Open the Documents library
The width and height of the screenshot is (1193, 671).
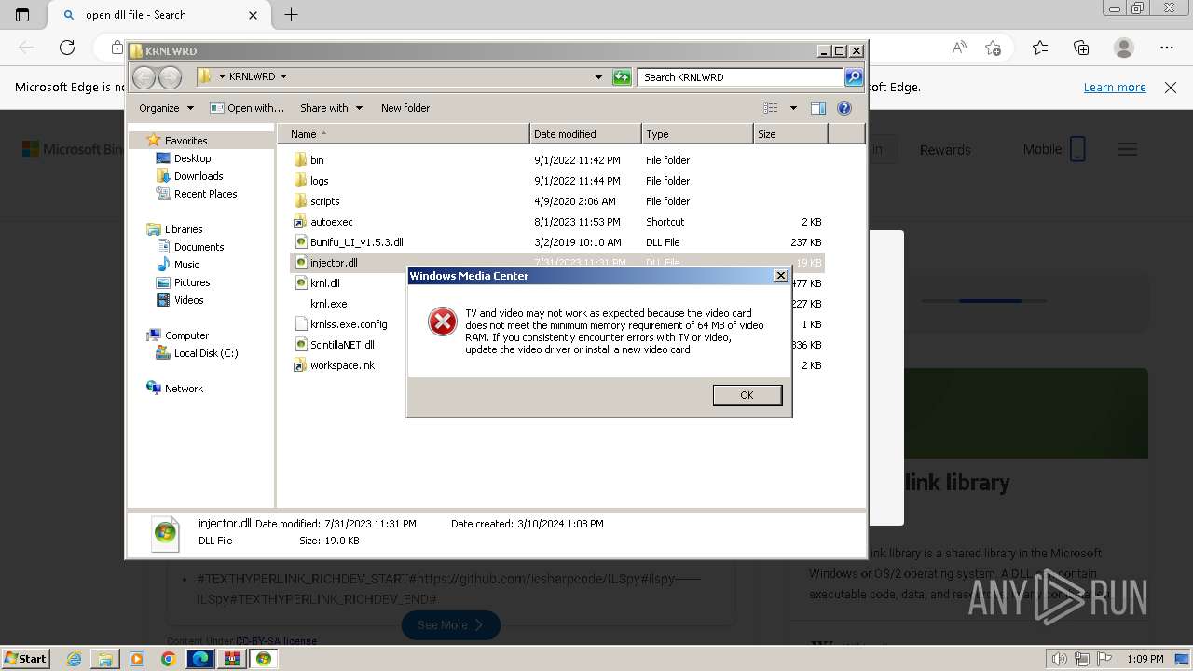coord(199,247)
